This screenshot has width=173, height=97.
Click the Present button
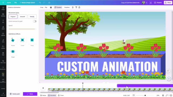point(158,2)
